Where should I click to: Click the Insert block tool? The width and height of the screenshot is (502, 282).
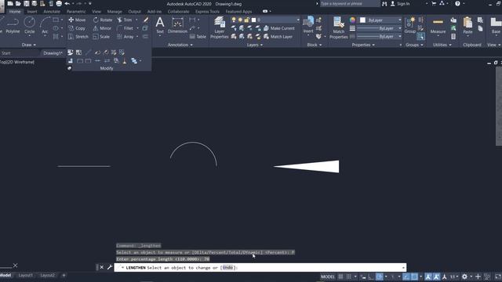[x=308, y=25]
